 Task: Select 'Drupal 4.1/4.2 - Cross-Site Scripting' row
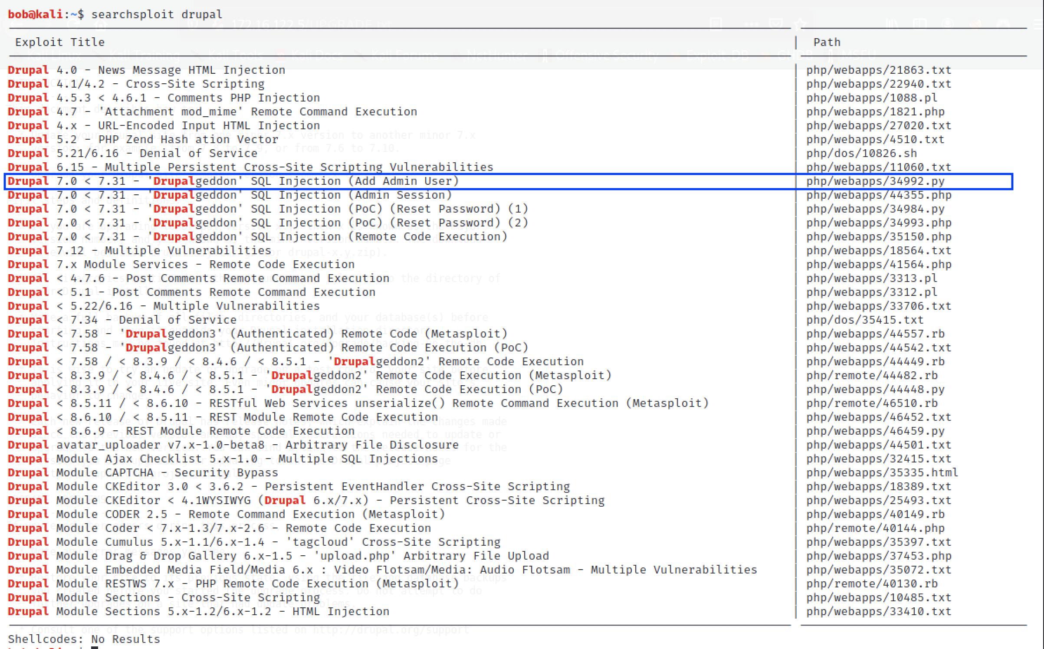tap(136, 84)
